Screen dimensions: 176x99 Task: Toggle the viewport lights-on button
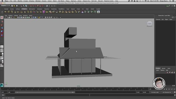point(39,17)
